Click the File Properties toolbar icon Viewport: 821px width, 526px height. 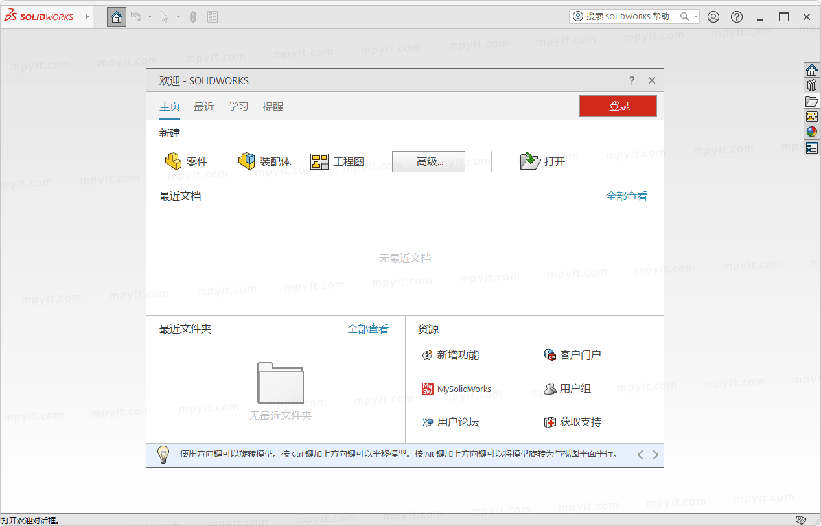213,17
